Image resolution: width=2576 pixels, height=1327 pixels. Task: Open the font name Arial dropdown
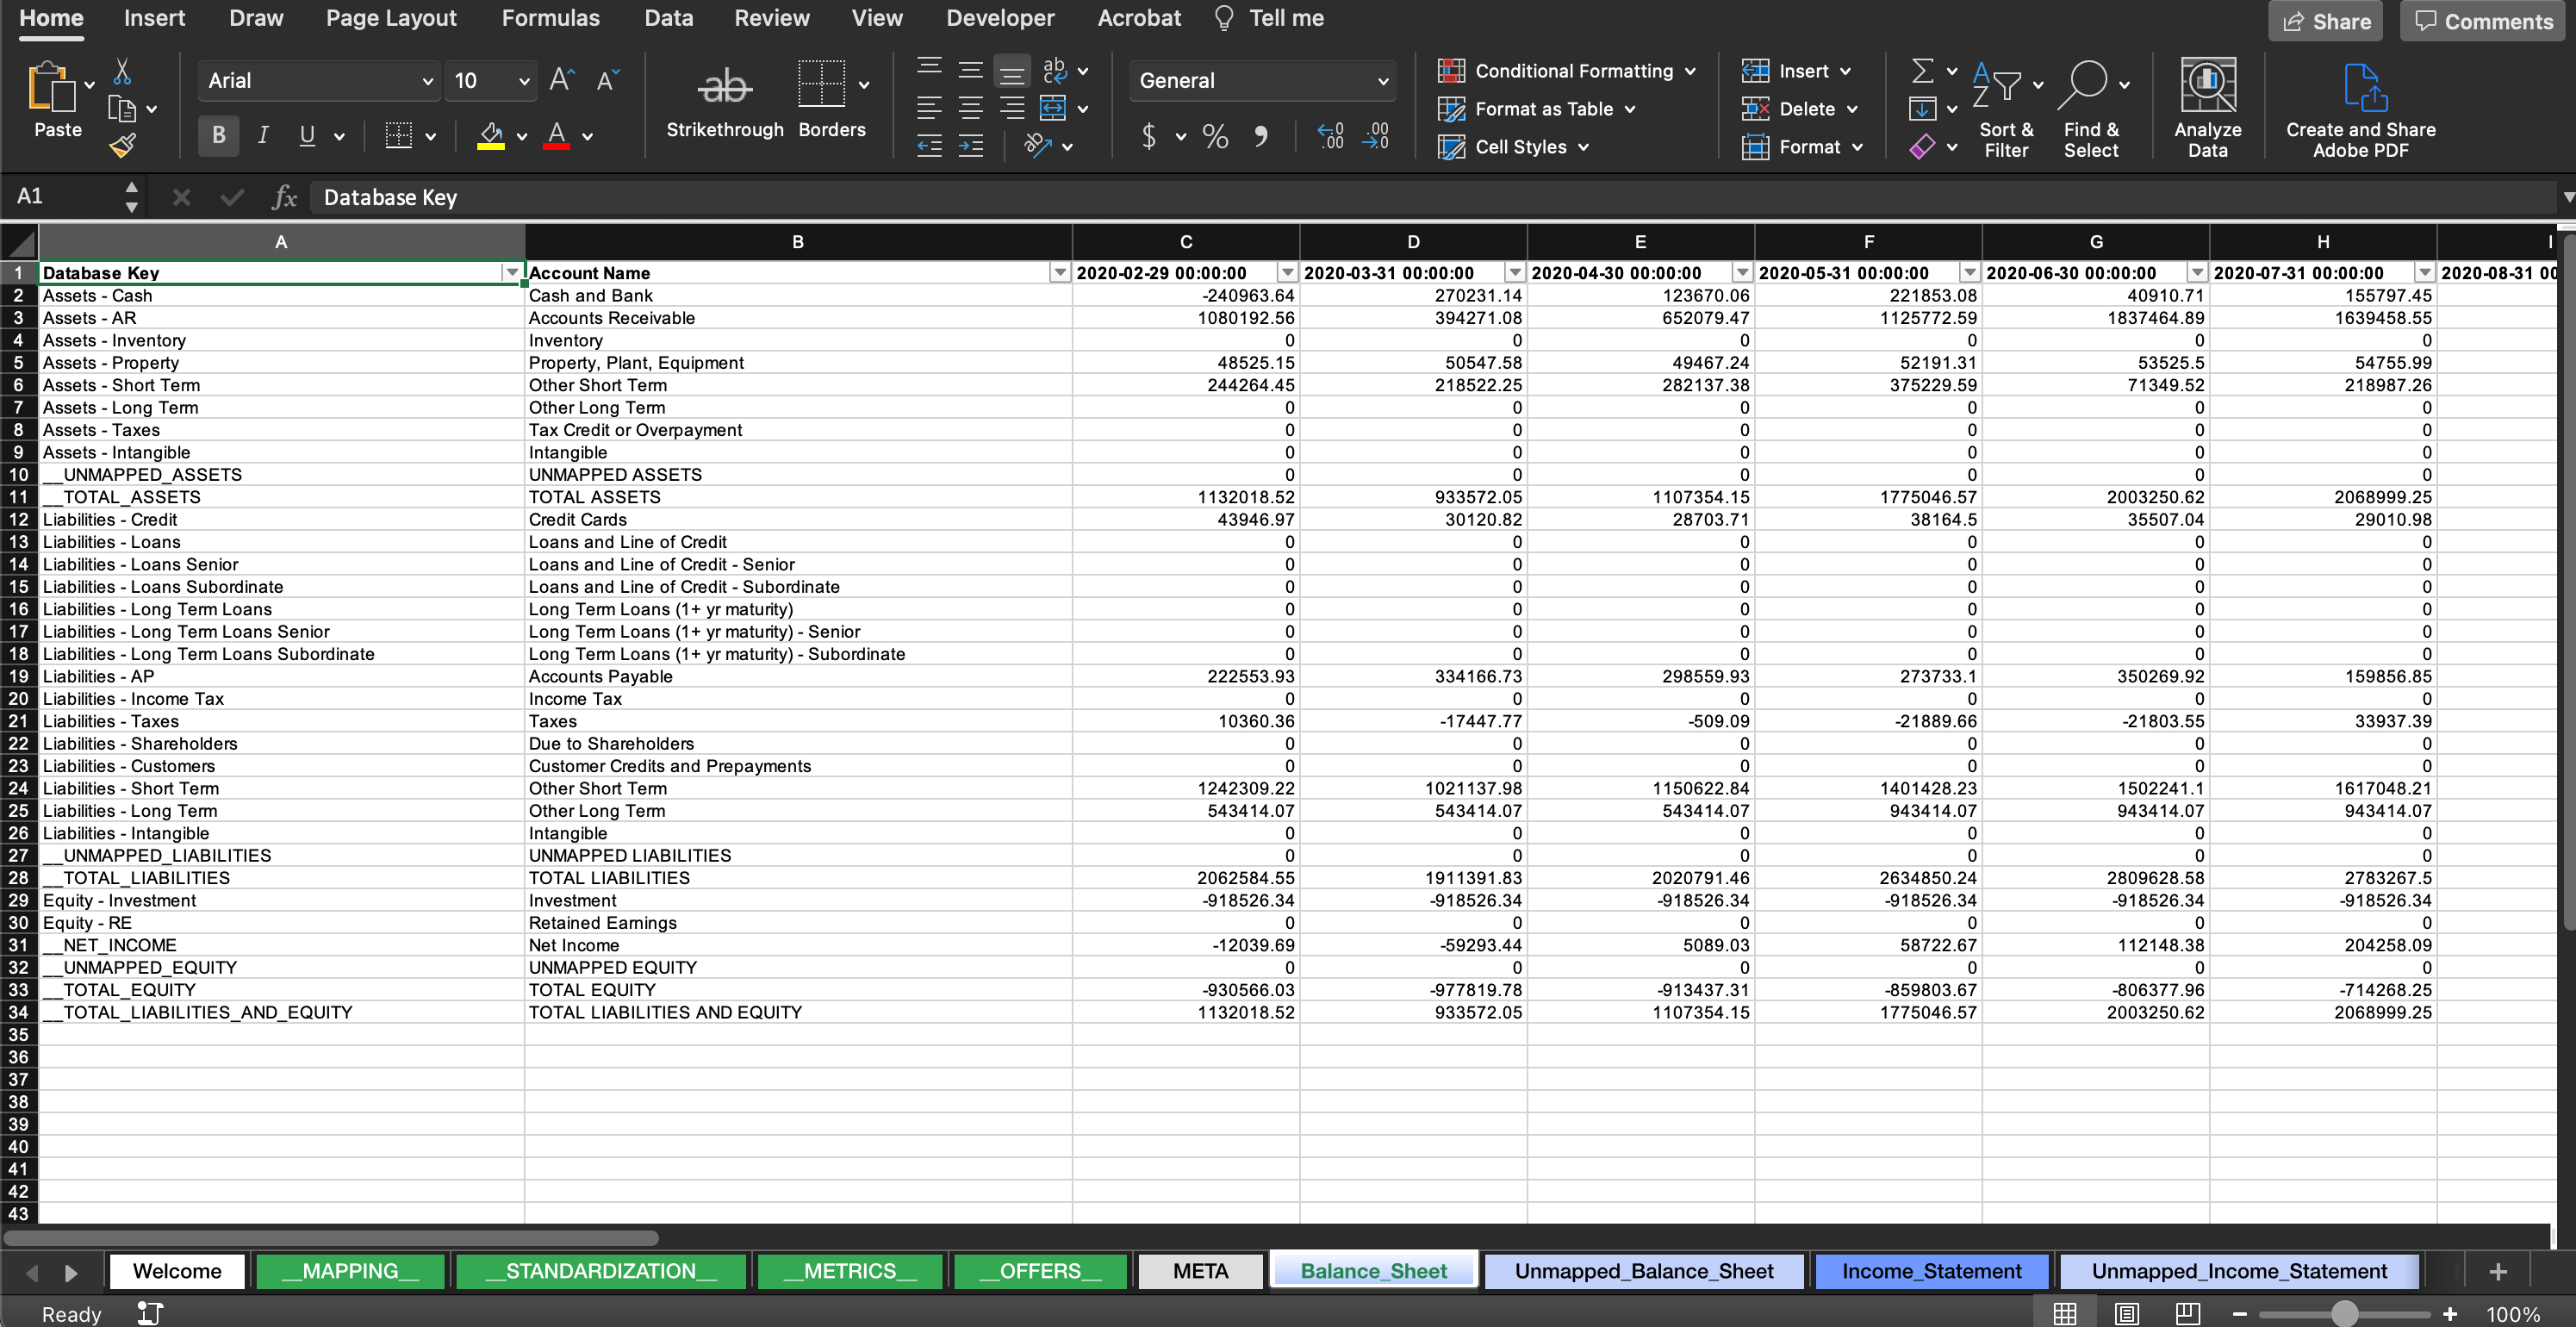point(427,81)
